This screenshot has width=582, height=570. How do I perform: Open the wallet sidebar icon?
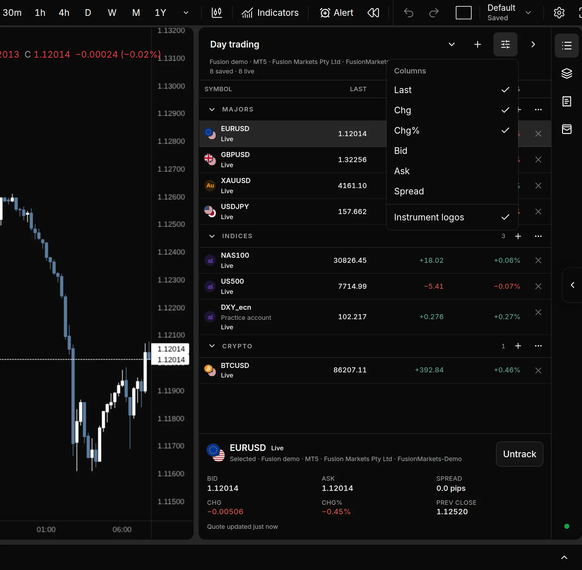567,129
